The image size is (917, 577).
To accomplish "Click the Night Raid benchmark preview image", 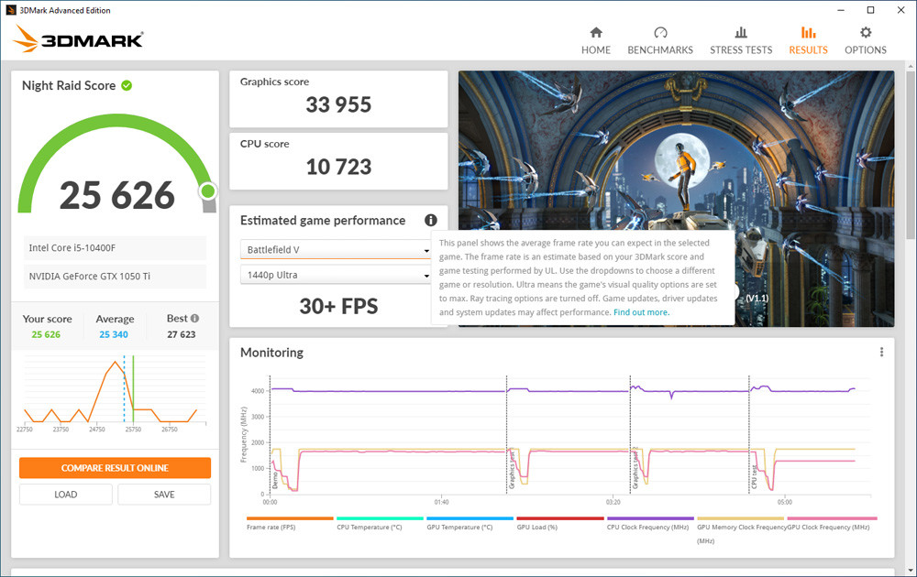I will pos(676,147).
